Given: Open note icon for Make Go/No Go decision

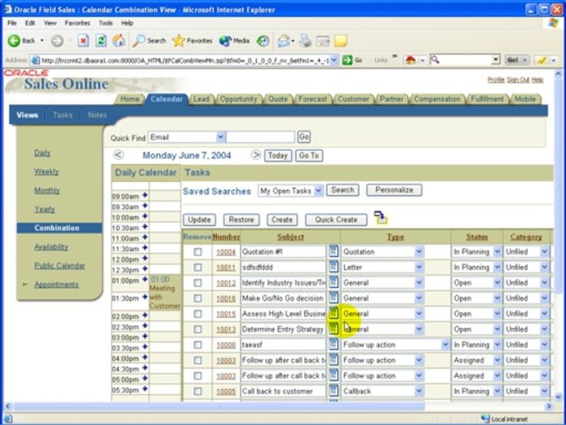Looking at the screenshot, I should (x=334, y=297).
